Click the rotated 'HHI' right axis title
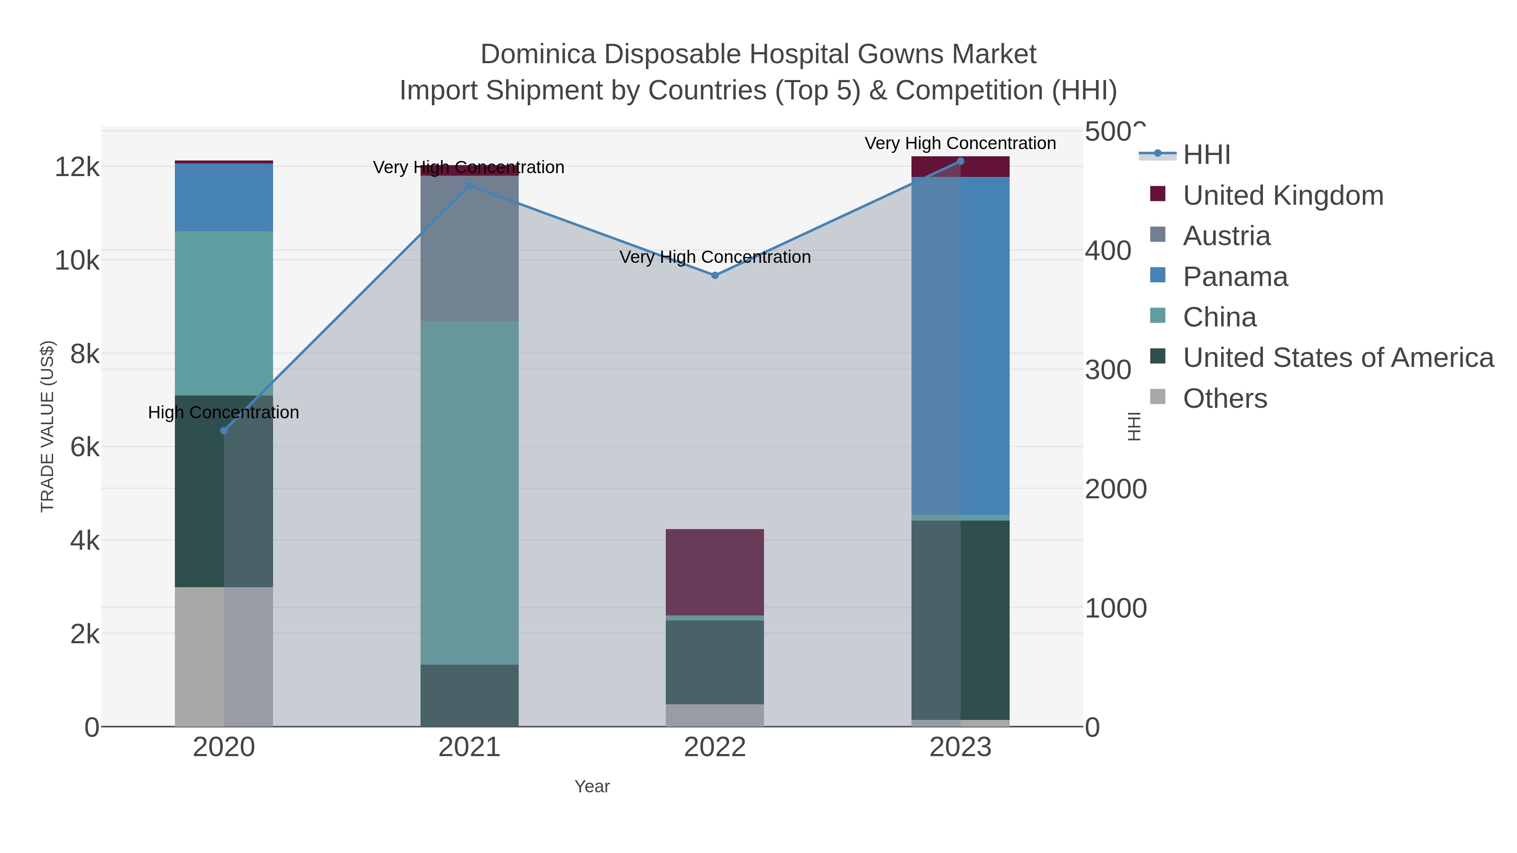The image size is (1517, 853). 1134,427
